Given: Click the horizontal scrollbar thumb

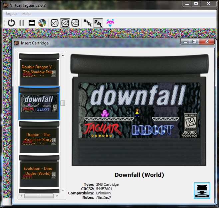Looking at the screenshot, I should [x=39, y=196].
